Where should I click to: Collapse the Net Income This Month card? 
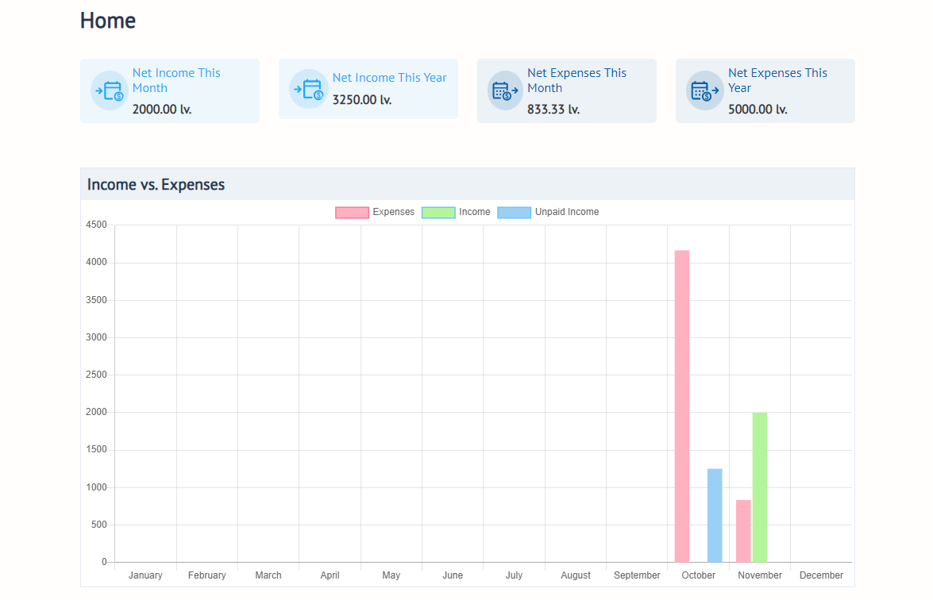[169, 90]
